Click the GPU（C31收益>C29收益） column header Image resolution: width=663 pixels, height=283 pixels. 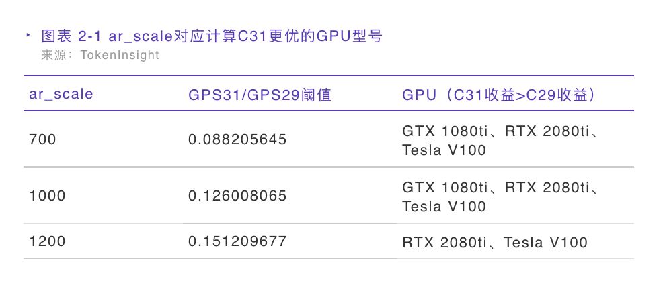tap(500, 95)
